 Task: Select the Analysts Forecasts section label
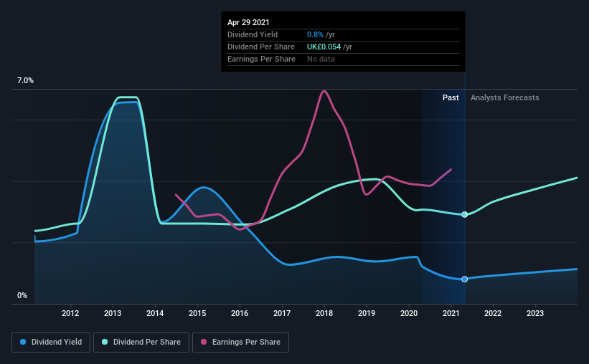(504, 97)
